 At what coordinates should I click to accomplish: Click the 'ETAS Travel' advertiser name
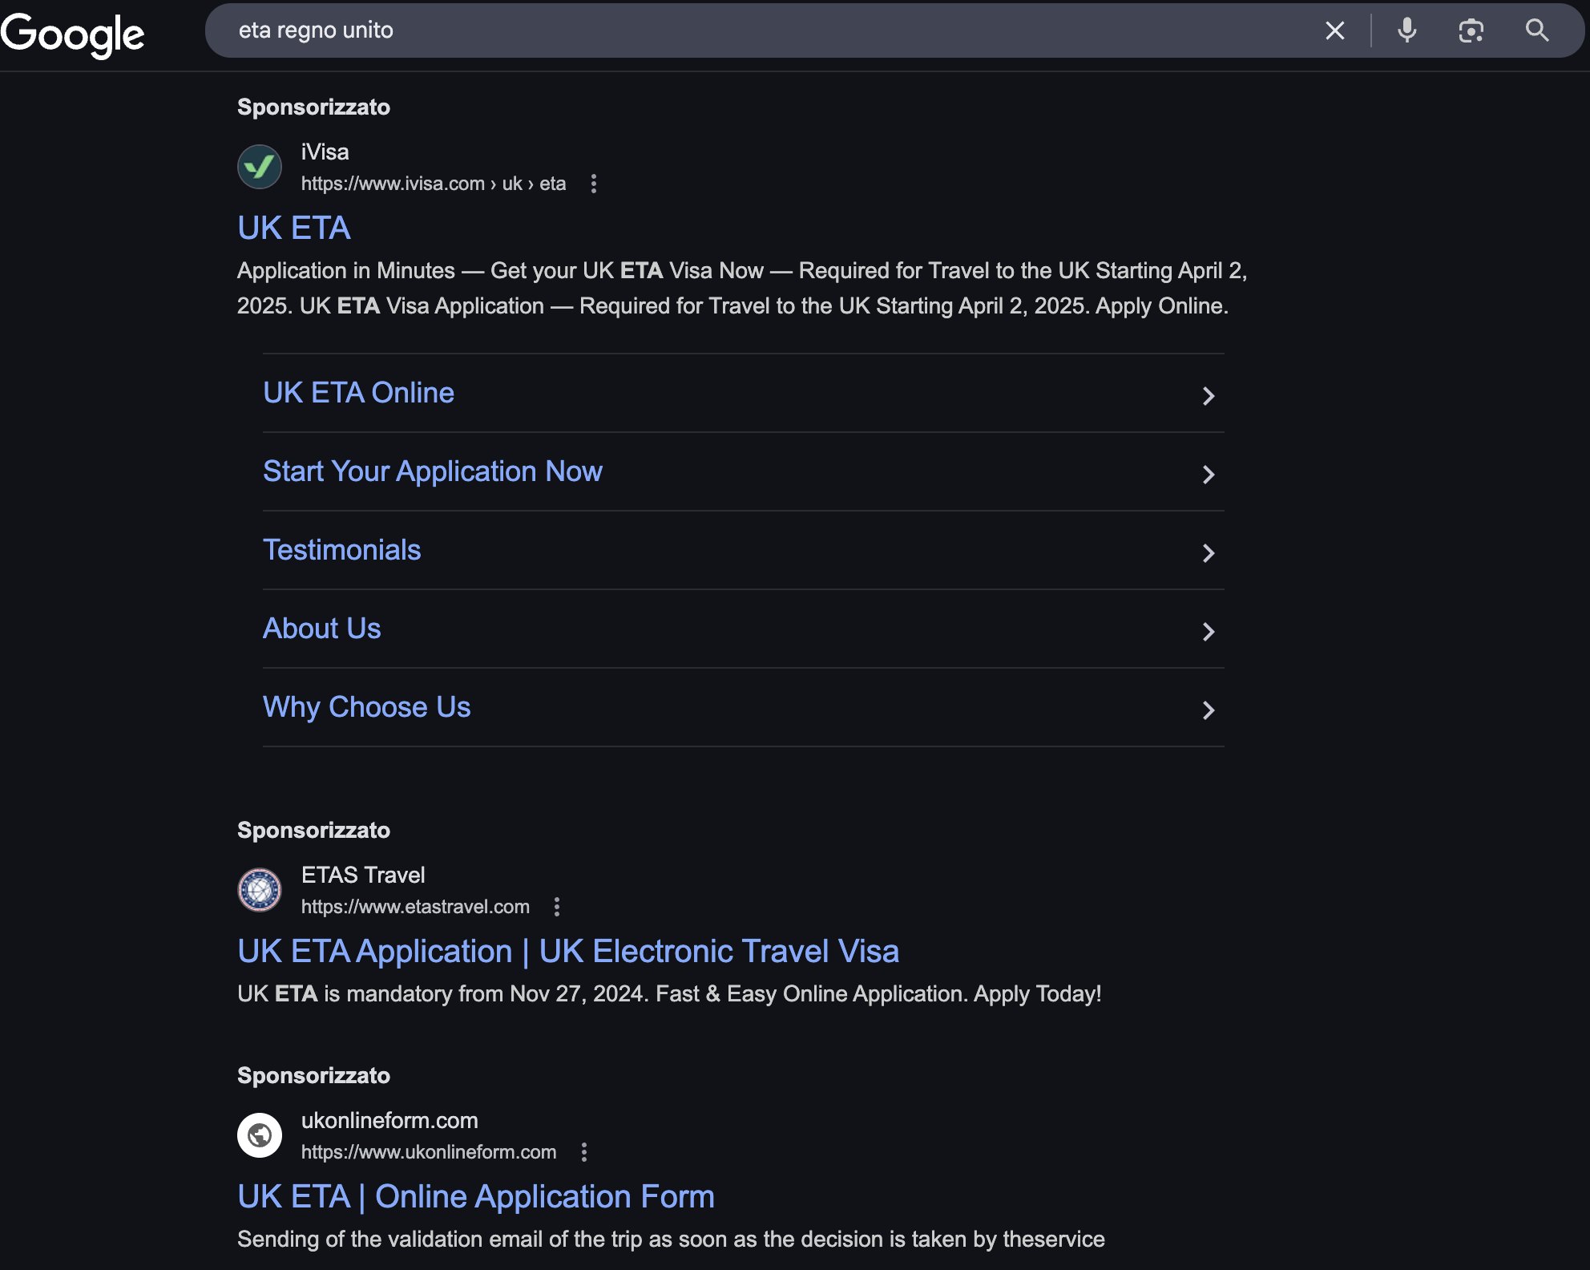coord(363,876)
